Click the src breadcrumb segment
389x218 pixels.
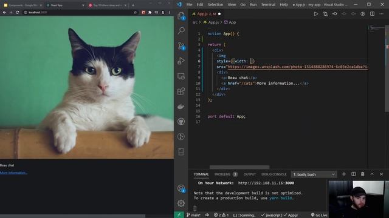pyautogui.click(x=195, y=22)
